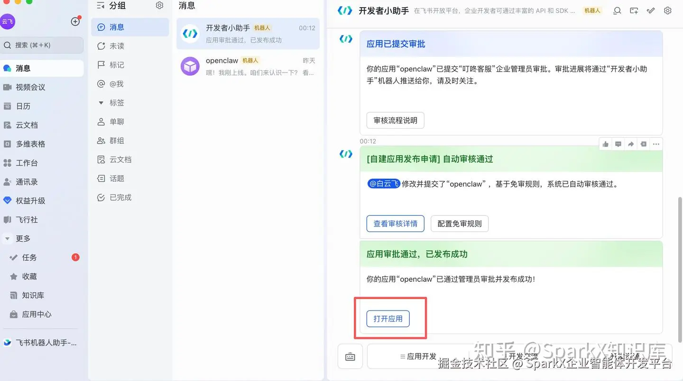This screenshot has width=683, height=381.
Task: Click 审核流程说明 button
Action: pyautogui.click(x=395, y=120)
